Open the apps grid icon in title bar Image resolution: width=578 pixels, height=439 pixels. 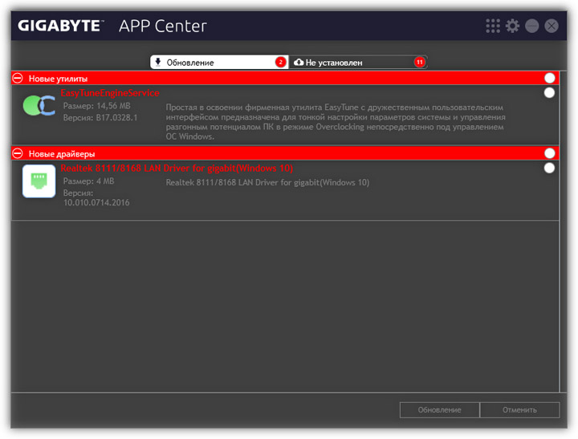[493, 26]
